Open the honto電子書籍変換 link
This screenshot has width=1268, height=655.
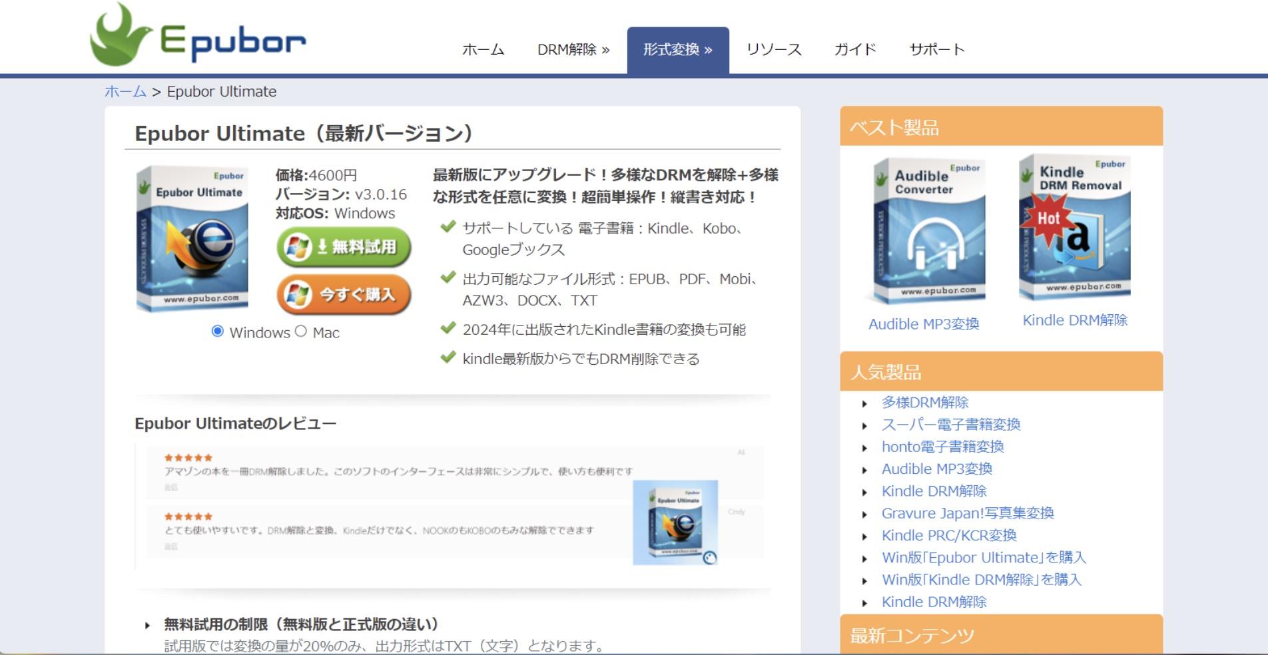click(x=942, y=447)
